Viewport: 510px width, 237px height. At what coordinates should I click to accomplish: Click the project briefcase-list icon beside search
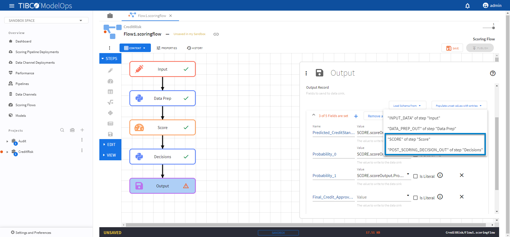tap(72, 130)
